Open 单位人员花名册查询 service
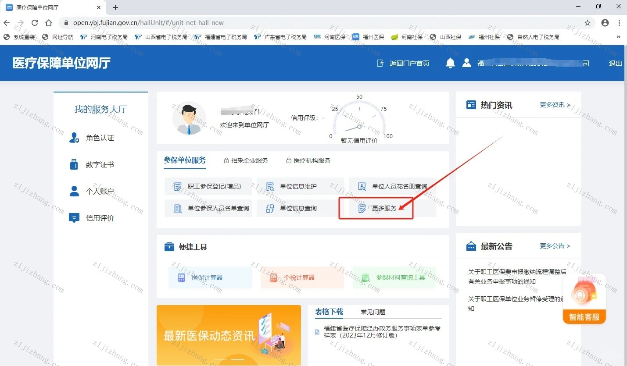This screenshot has width=627, height=366. [x=393, y=186]
